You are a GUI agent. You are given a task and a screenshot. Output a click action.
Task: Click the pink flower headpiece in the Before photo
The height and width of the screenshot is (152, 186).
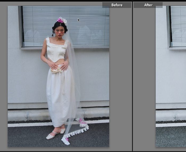60,20
